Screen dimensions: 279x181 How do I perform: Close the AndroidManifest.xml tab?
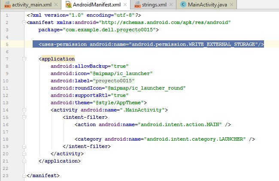[124, 5]
